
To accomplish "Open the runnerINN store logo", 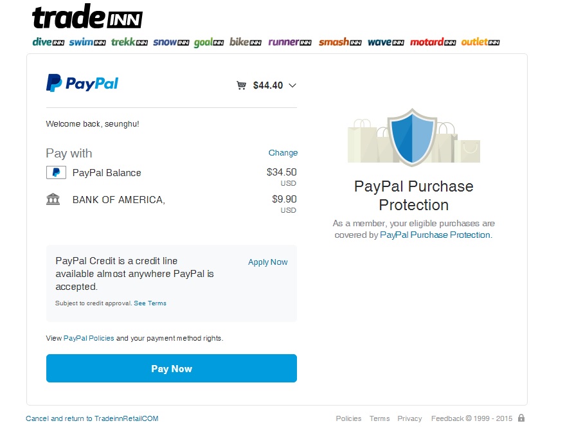I will pos(290,42).
